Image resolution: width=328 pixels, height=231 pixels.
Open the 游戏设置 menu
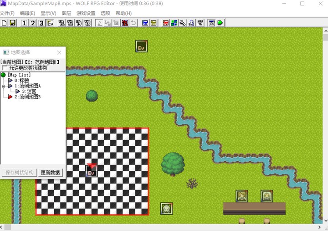[86, 13]
